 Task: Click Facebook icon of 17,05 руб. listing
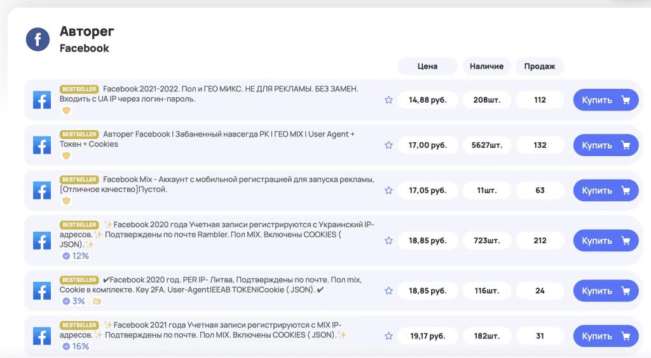pos(42,190)
